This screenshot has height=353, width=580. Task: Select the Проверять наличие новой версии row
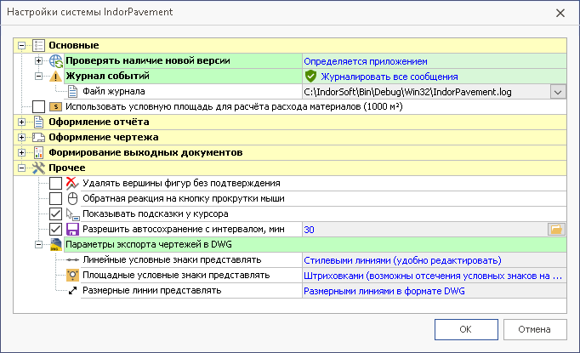click(x=184, y=60)
